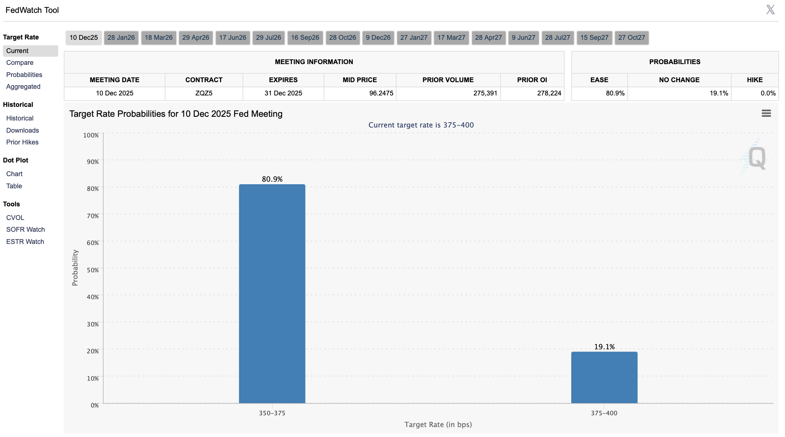Launch the CVOL tool
The height and width of the screenshot is (437, 785).
tap(15, 218)
